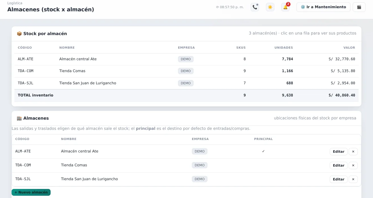Click the refresh clock showing 08:57:50 p. m.

coord(230,7)
